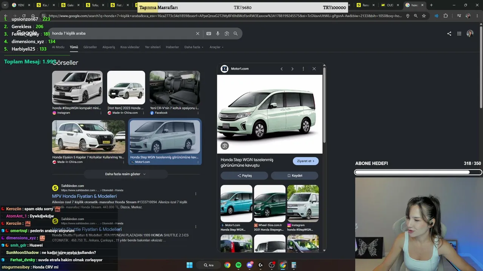Open Google Lens image search in search box
Screen dimensions: 483x271
227,33
